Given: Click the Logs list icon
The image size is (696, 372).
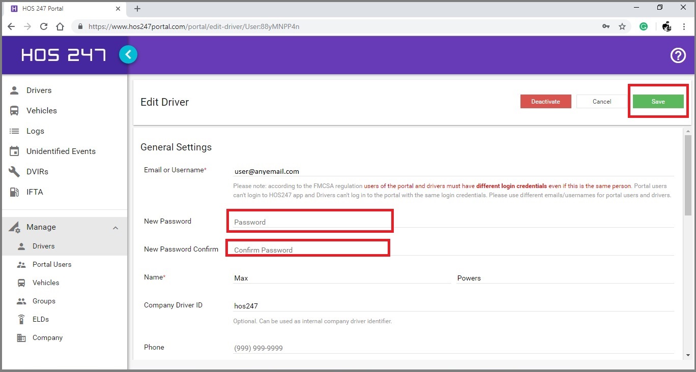Looking at the screenshot, I should click(x=15, y=131).
